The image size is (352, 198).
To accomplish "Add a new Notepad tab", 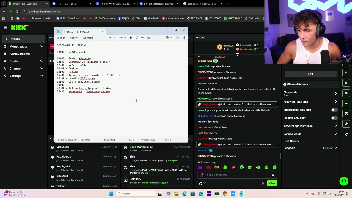I will click(x=111, y=32).
